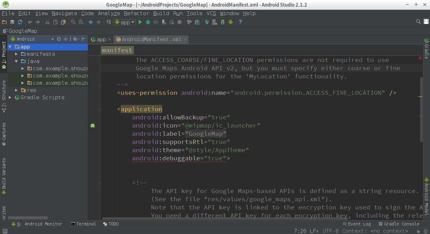
Task: Click the editor vertical scrollbar
Action: (x=421, y=109)
